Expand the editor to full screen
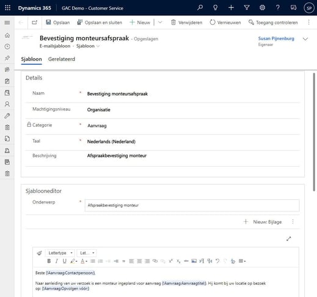The width and height of the screenshot is (317, 297). tap(288, 238)
